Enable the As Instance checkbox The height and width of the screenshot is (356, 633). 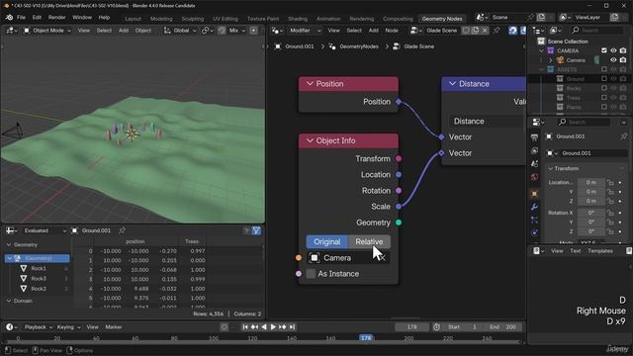pyautogui.click(x=311, y=274)
